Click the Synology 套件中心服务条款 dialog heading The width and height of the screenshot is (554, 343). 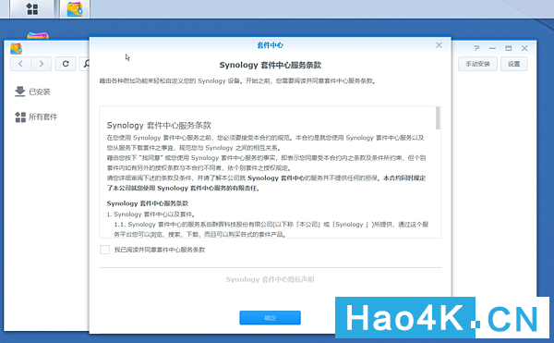pyautogui.click(x=271, y=65)
